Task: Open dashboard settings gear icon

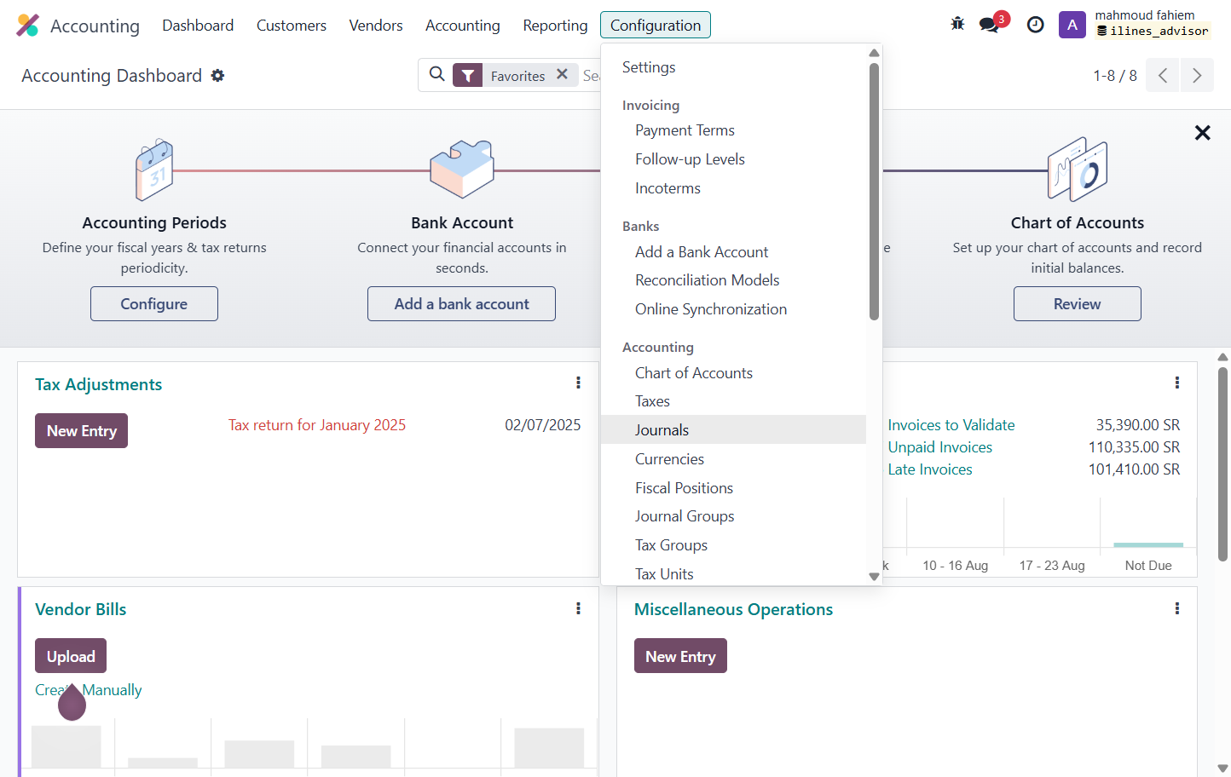Action: pos(218,76)
